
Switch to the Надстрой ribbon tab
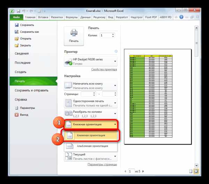click(137, 17)
